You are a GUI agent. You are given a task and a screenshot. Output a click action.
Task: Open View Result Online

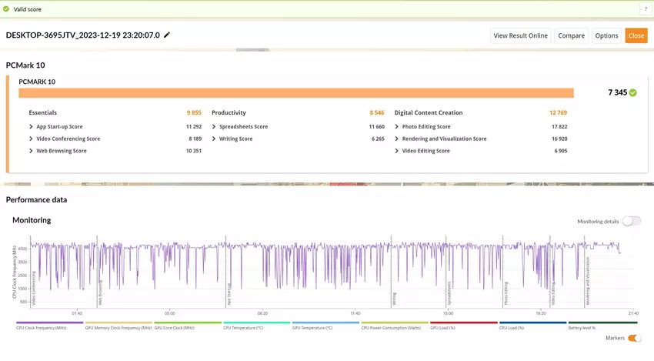click(x=520, y=35)
